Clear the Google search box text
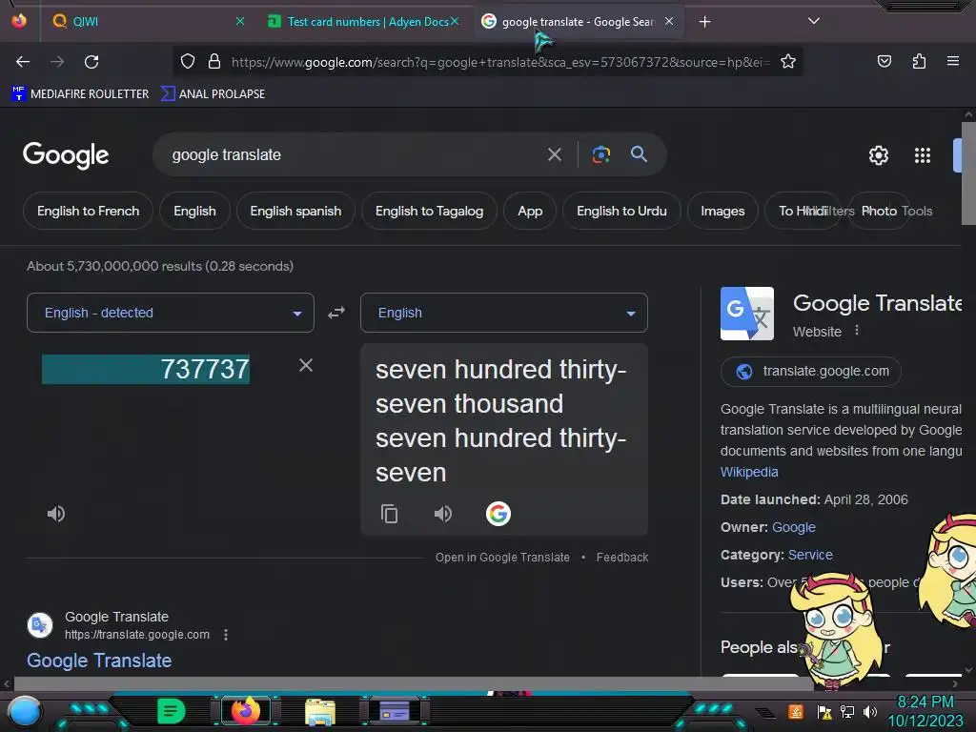Viewport: 976px width, 732px height. coord(555,154)
